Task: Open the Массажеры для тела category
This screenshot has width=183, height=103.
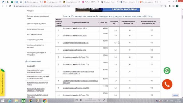Action: coord(35,40)
